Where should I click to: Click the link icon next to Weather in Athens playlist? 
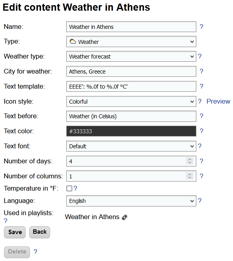coord(124,217)
